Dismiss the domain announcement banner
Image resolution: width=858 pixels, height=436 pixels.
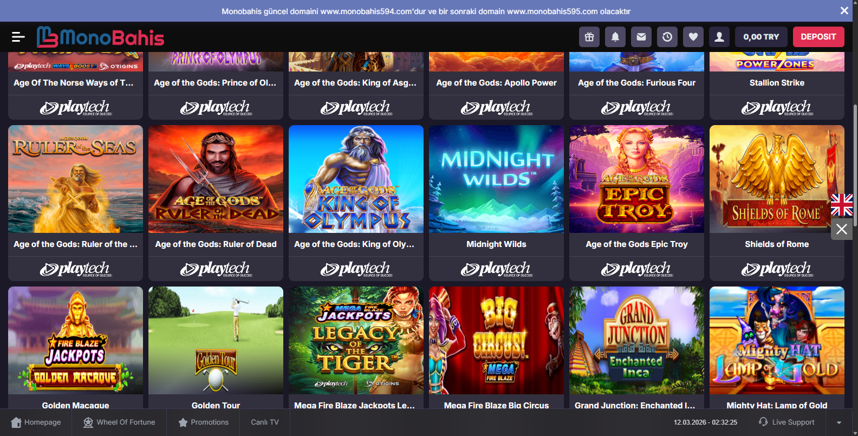pos(844,11)
